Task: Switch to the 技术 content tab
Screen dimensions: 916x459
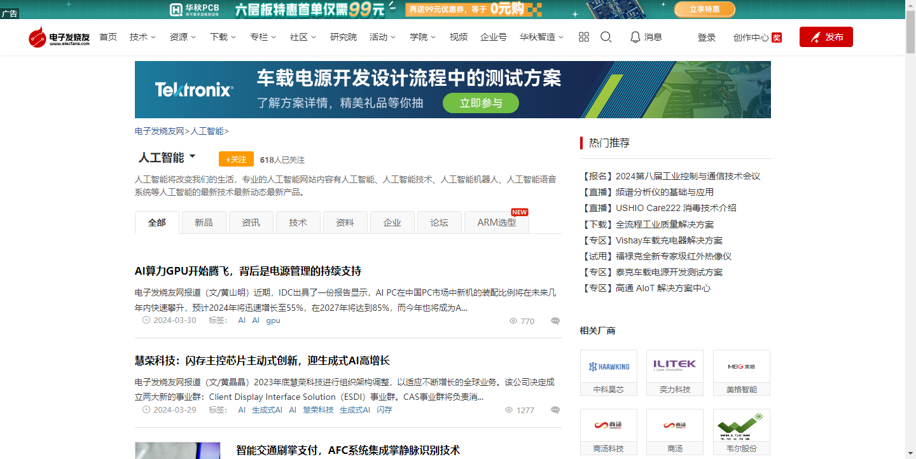Action: (x=298, y=223)
